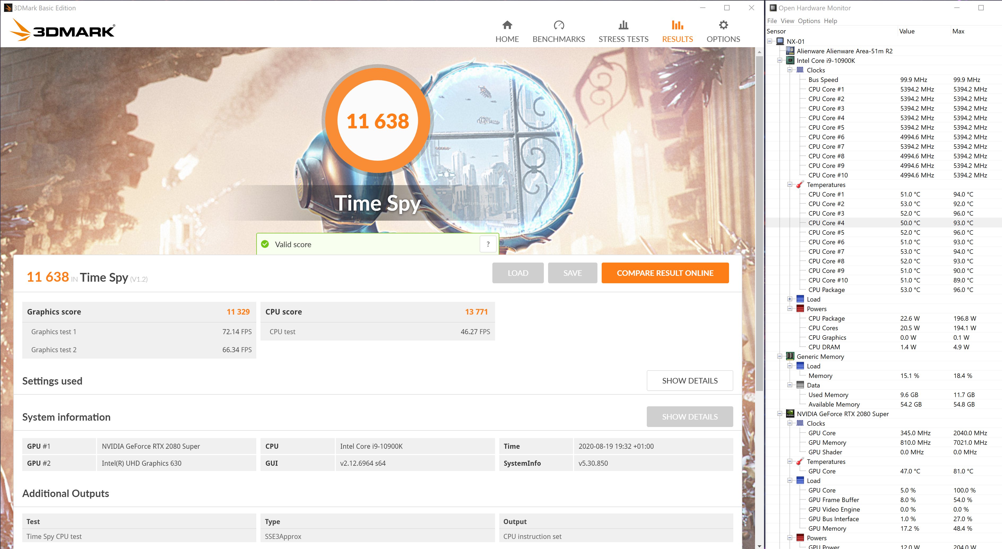Image resolution: width=1002 pixels, height=549 pixels.
Task: Click the CPU Clocks waveform icon
Action: point(800,70)
